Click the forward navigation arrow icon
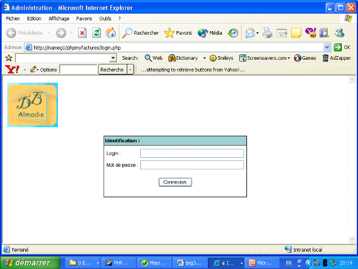The height and width of the screenshot is (269, 358). (x=61, y=33)
